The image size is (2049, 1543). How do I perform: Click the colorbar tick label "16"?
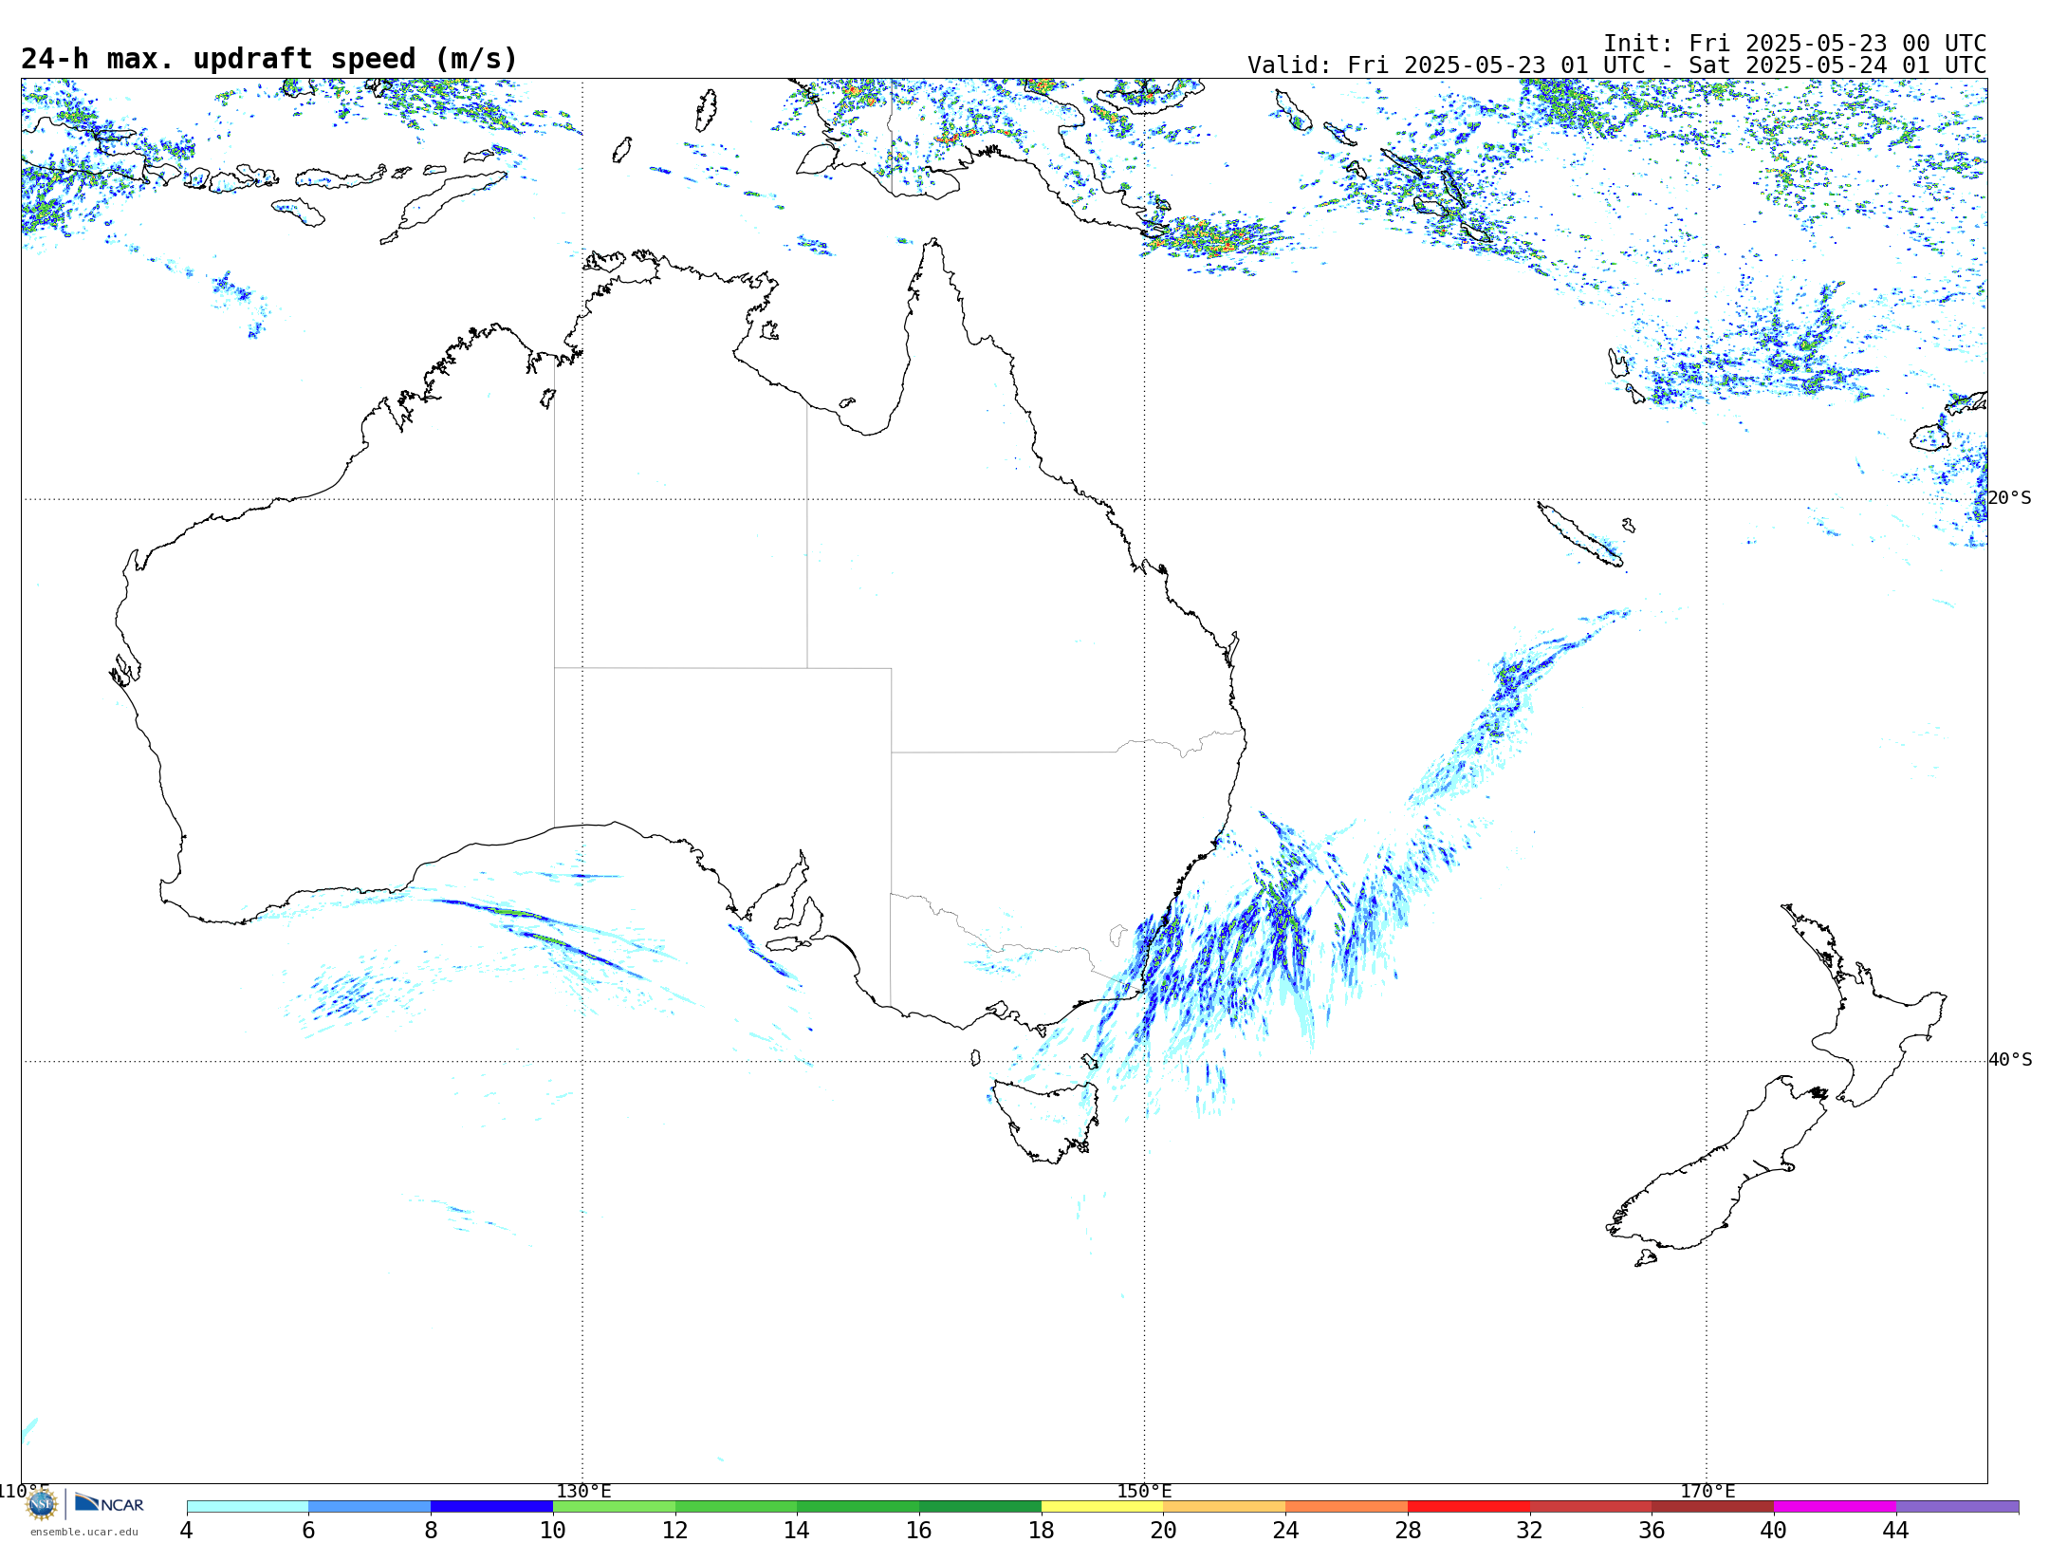(x=919, y=1530)
